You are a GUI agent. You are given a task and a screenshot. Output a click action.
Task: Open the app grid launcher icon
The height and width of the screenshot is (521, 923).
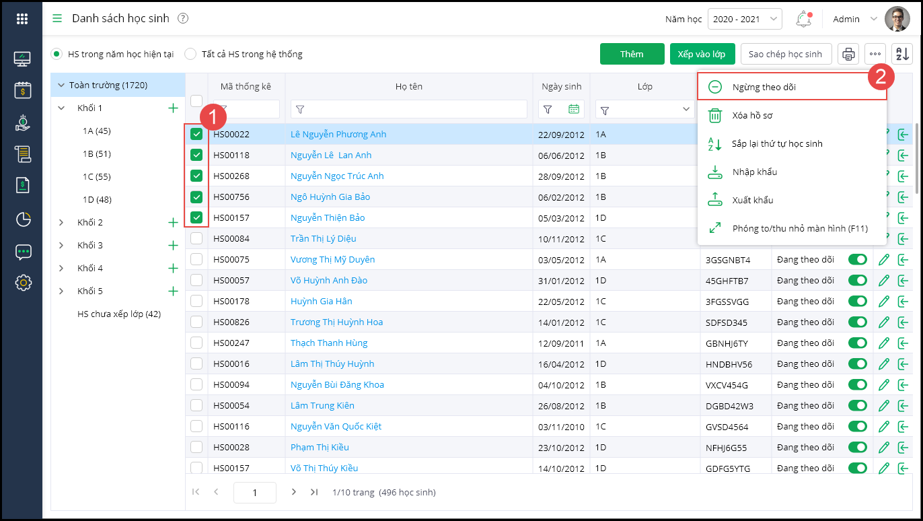tap(22, 19)
